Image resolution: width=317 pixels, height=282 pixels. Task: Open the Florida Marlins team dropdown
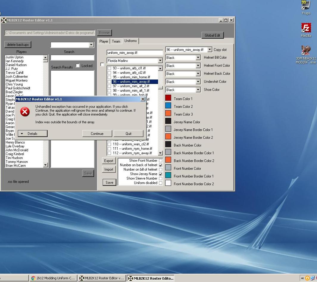point(160,61)
